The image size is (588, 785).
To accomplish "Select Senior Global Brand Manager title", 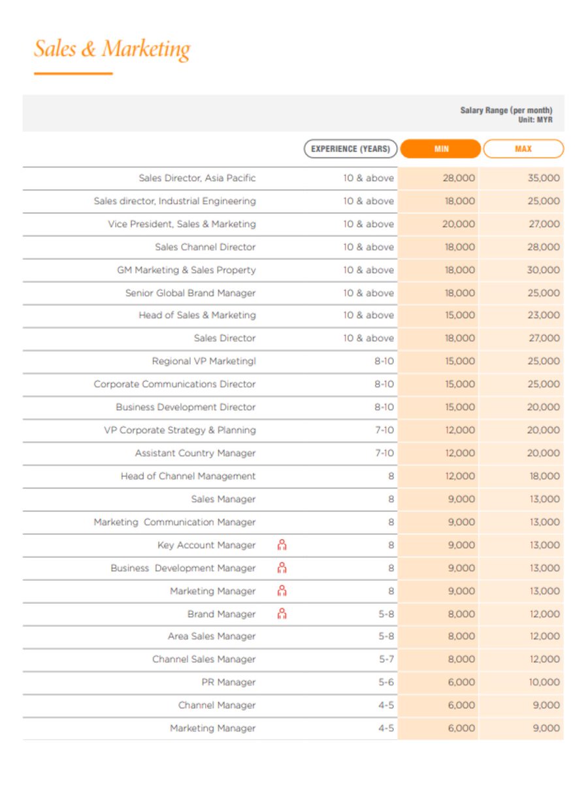I will (x=190, y=292).
